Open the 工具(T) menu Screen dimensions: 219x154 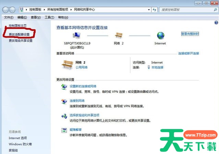click(49, 17)
